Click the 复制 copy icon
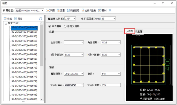177x105 pixels. 100,10
